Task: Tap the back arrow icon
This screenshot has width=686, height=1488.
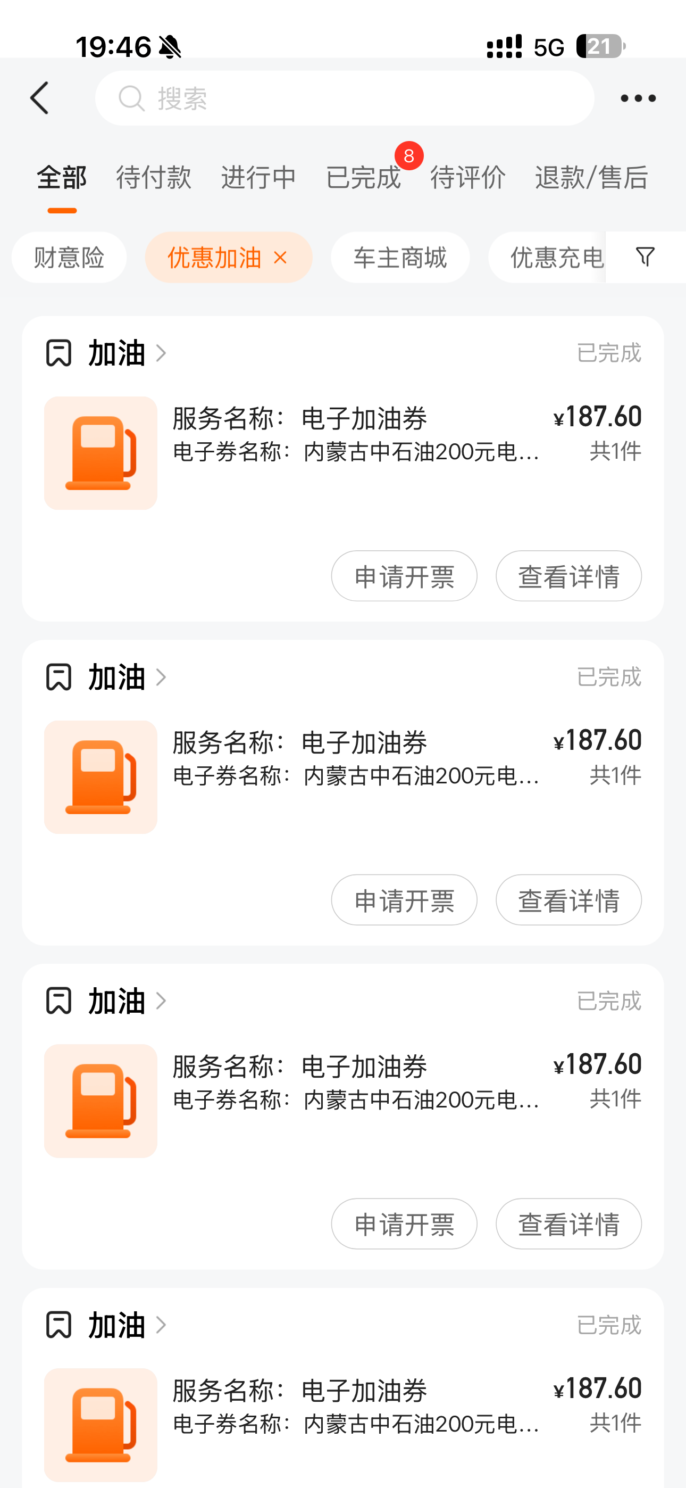Action: click(39, 98)
